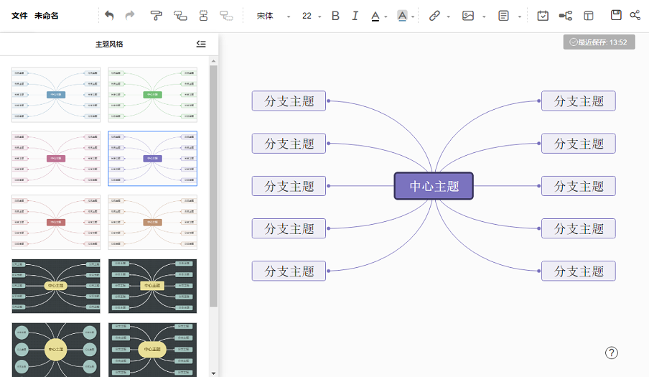Click the redo arrow icon
Viewport: 649px width, 377px height.
(130, 16)
